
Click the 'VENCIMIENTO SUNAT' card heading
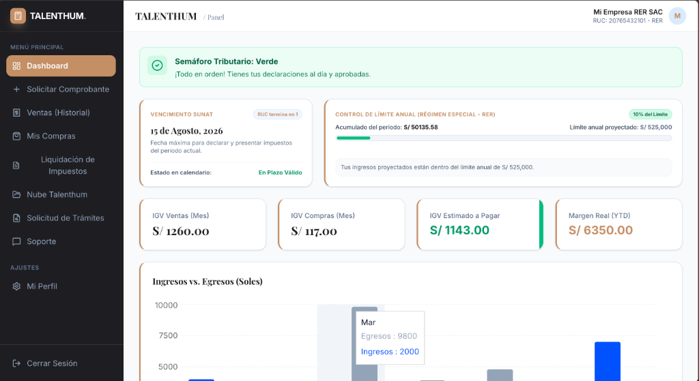[182, 115]
